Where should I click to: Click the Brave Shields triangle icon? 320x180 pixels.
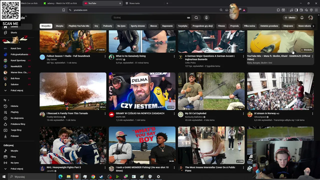244,10
